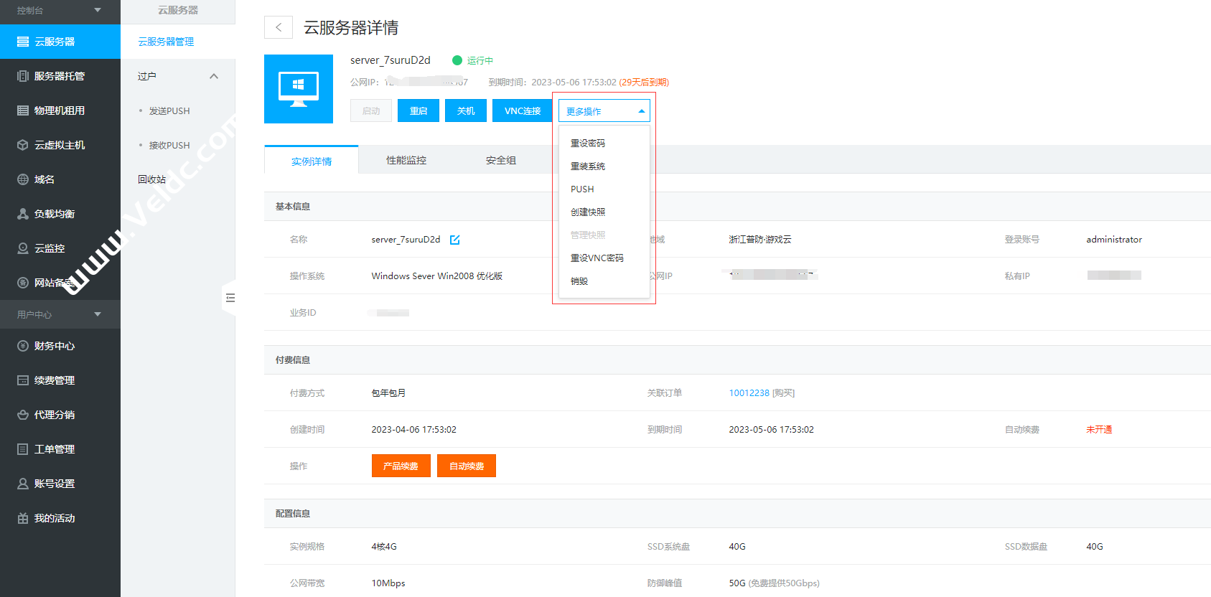Go to 域名 in the sidebar
Viewport: 1211px width, 597px height.
[45, 179]
